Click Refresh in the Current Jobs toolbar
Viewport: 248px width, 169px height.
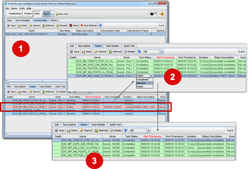point(48,26)
